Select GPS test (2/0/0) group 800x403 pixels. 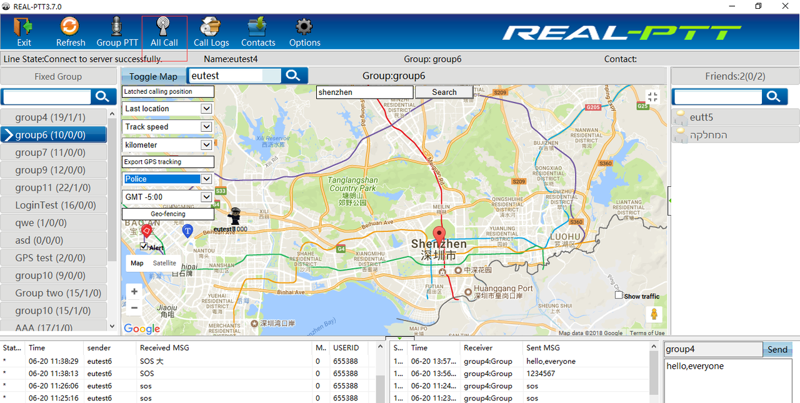(x=54, y=257)
